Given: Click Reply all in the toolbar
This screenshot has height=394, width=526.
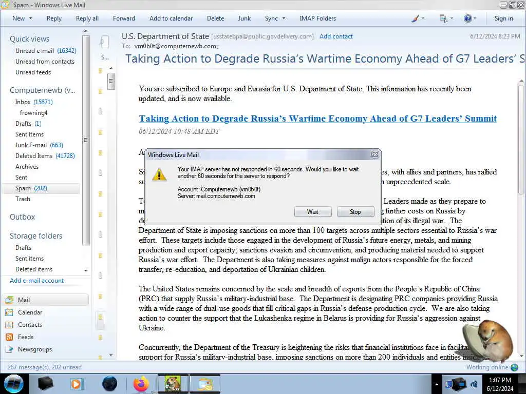Looking at the screenshot, I should click(87, 18).
